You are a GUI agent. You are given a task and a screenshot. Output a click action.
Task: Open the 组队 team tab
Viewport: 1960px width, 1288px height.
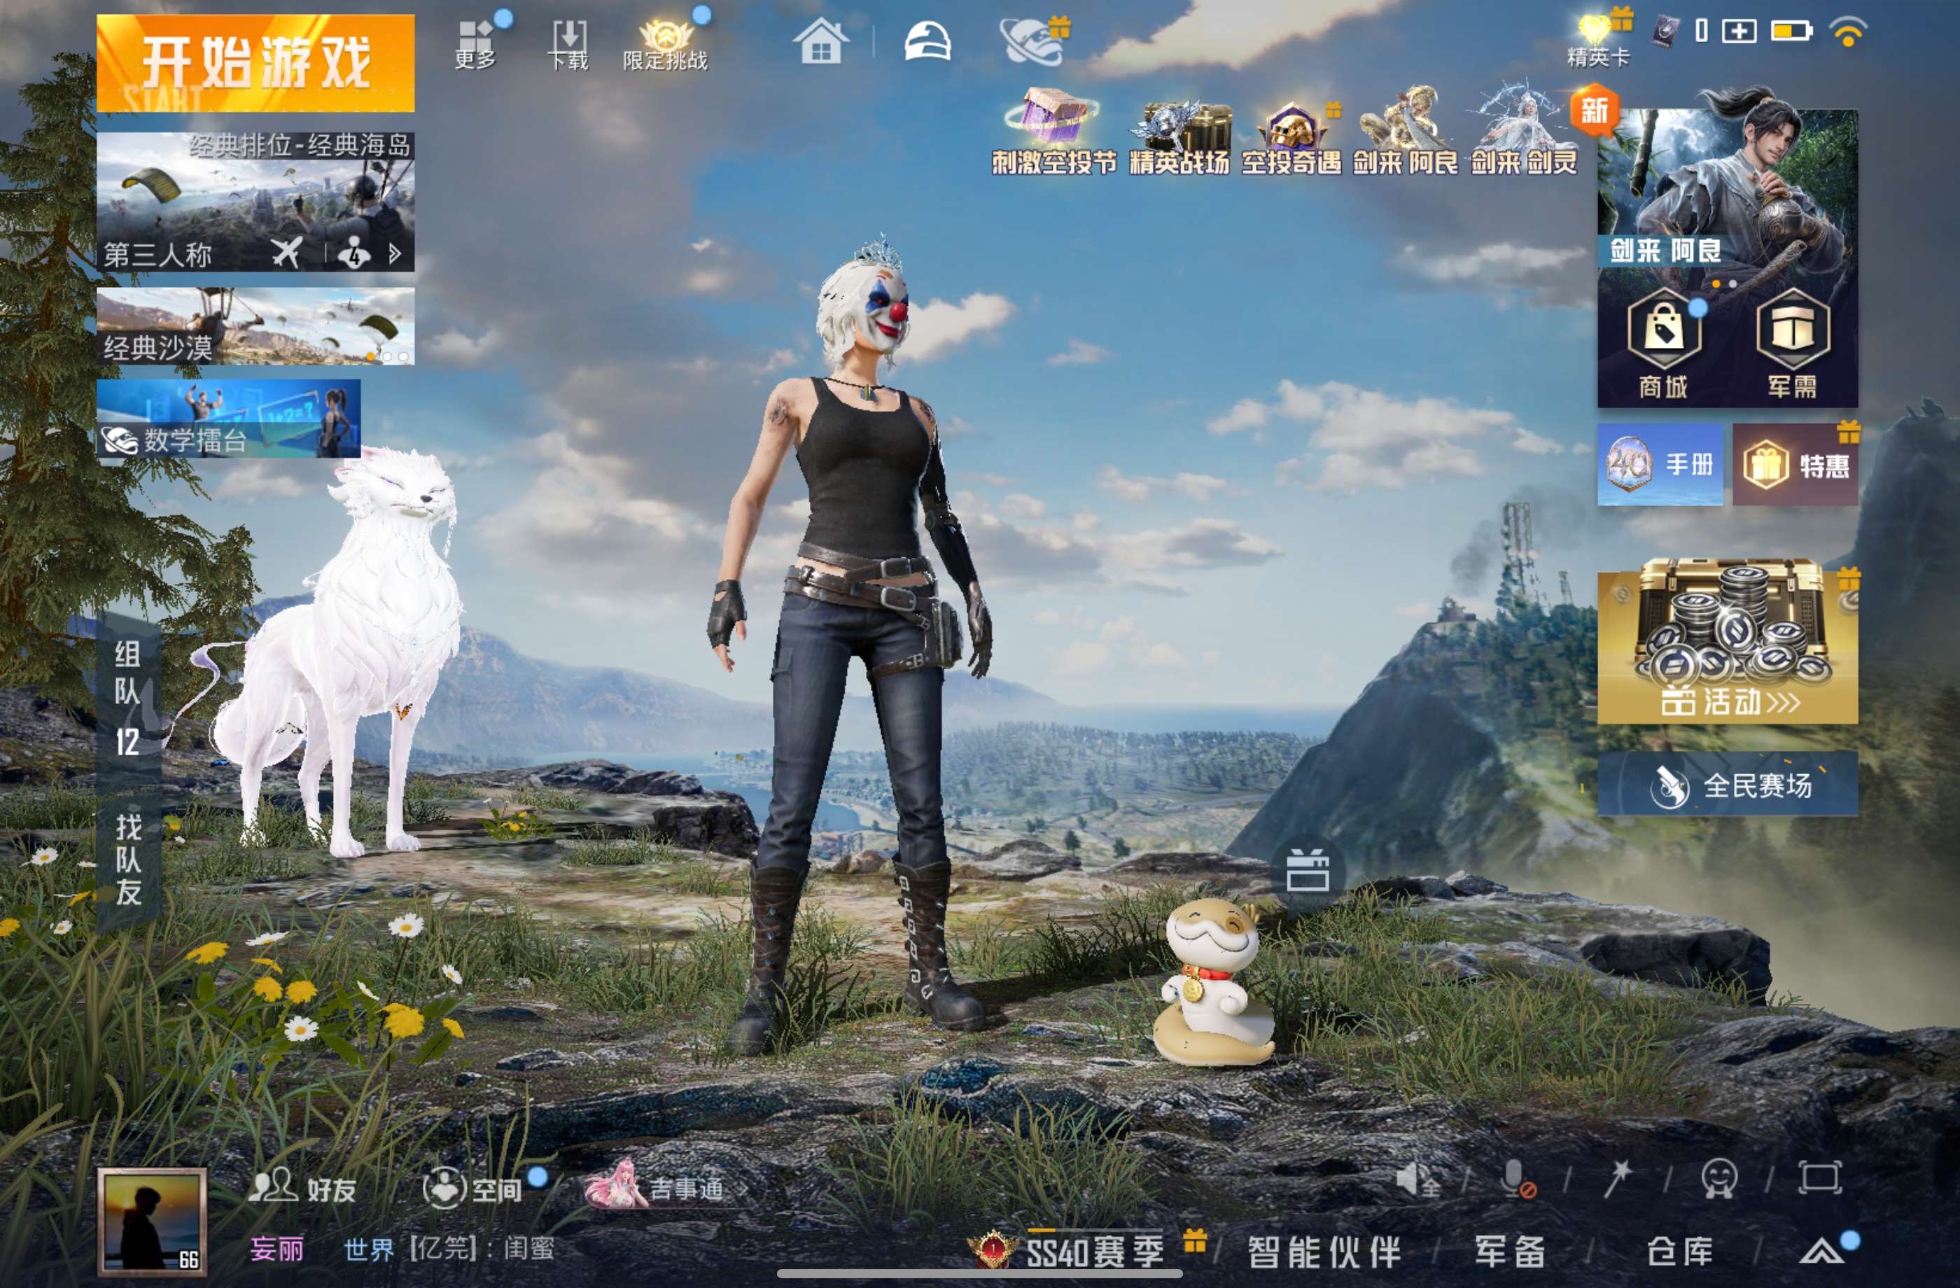[x=127, y=699]
